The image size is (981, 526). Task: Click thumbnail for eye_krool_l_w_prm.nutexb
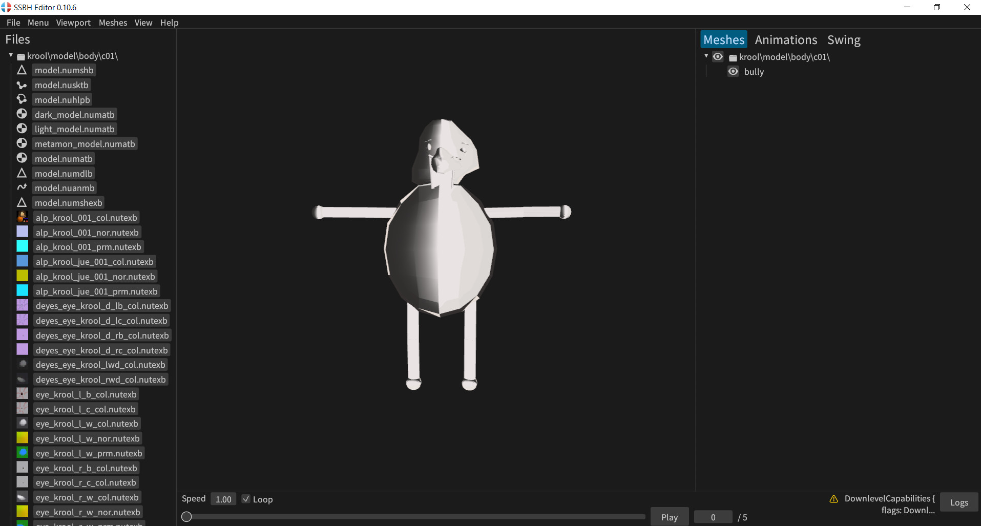pos(23,453)
